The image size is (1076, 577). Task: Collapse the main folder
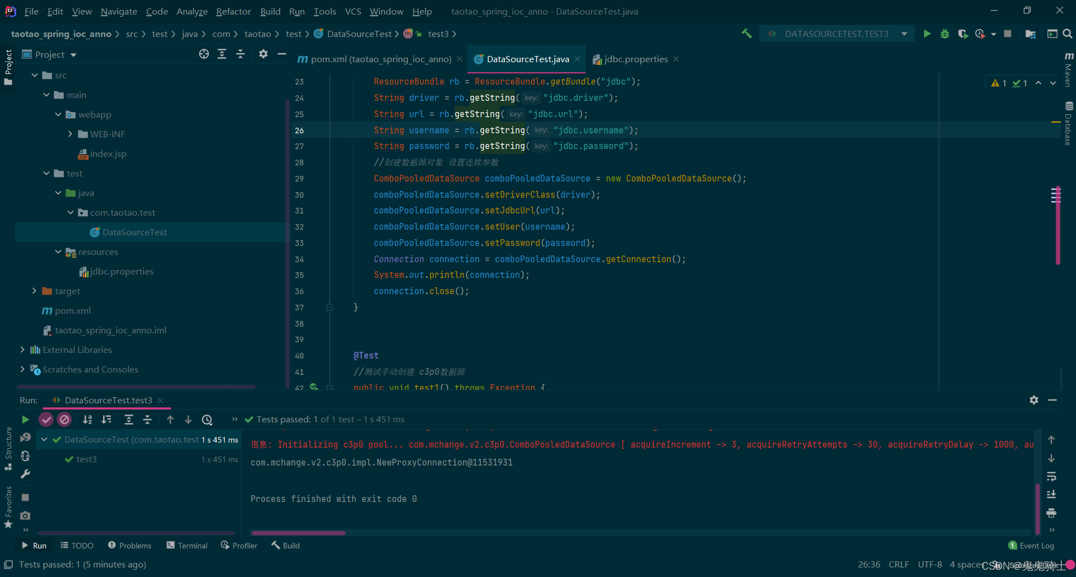tap(47, 95)
